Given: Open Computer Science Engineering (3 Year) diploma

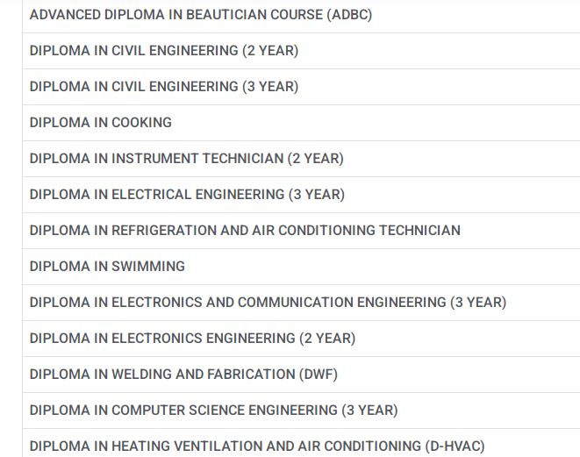Looking at the screenshot, I should [213, 411].
